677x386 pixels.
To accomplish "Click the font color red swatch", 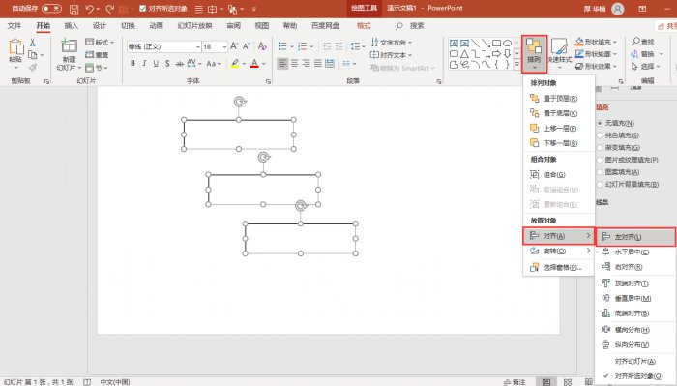I will pyautogui.click(x=254, y=64).
